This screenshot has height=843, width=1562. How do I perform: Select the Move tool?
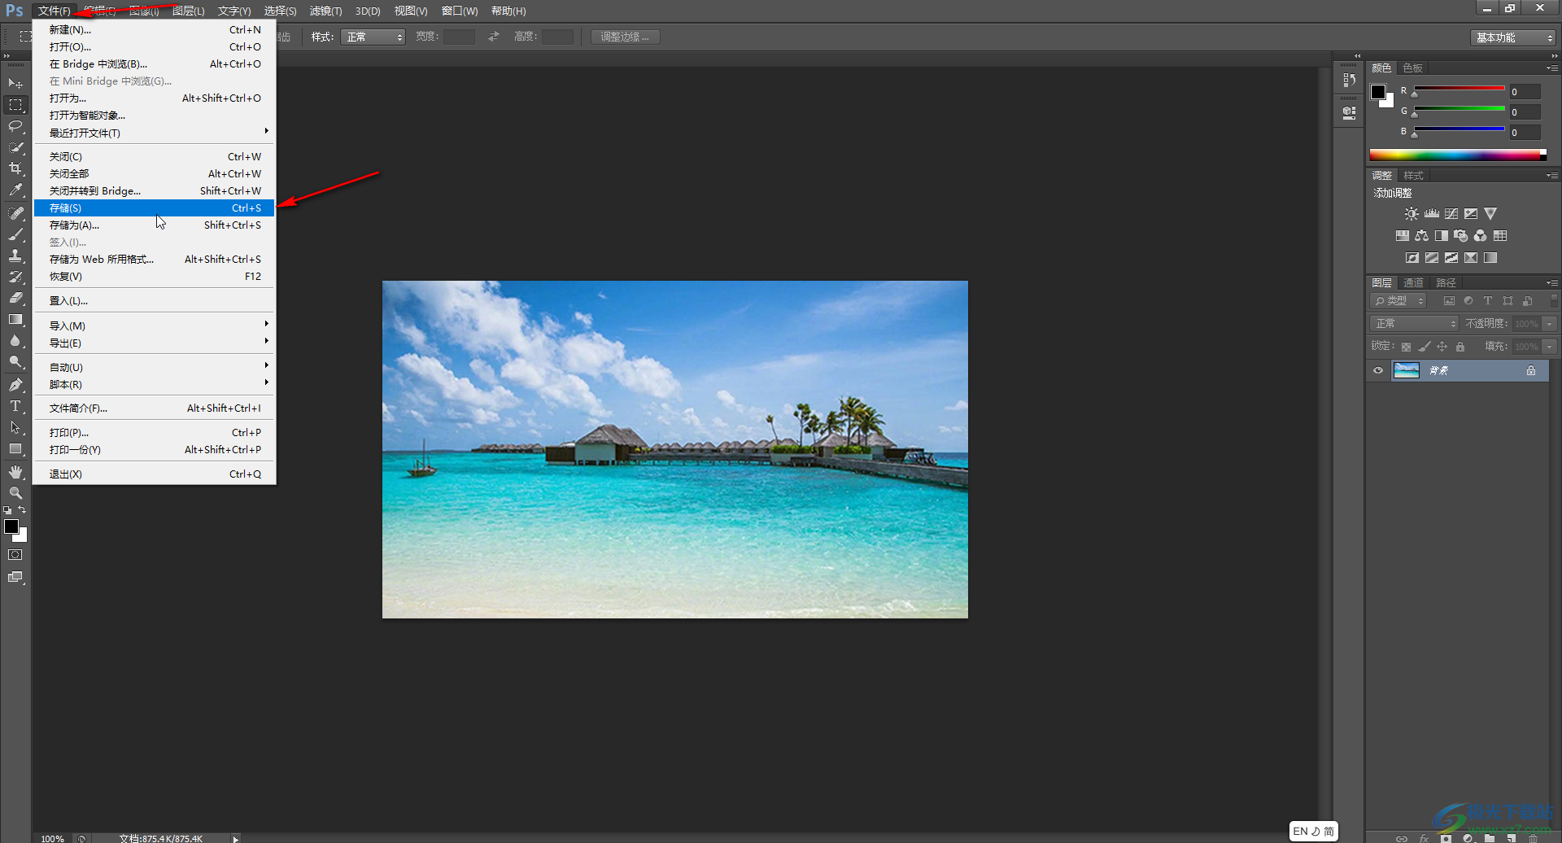click(x=15, y=83)
